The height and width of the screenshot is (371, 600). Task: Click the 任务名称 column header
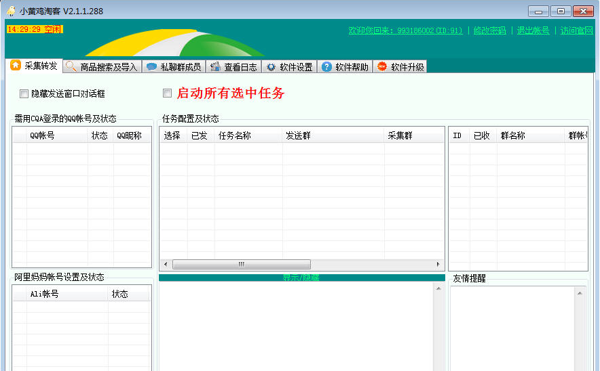click(x=235, y=135)
